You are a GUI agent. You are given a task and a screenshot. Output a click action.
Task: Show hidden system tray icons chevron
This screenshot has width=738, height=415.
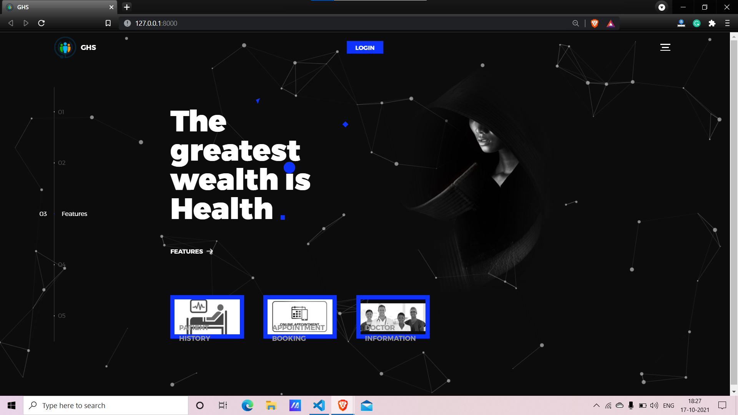[x=596, y=405]
